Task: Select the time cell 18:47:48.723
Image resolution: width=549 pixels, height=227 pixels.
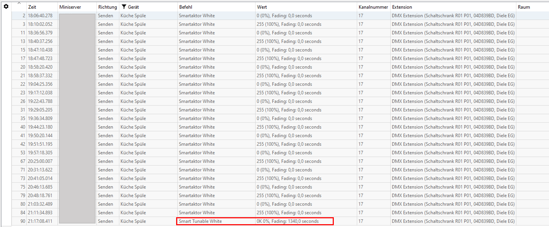Action: click(40, 58)
